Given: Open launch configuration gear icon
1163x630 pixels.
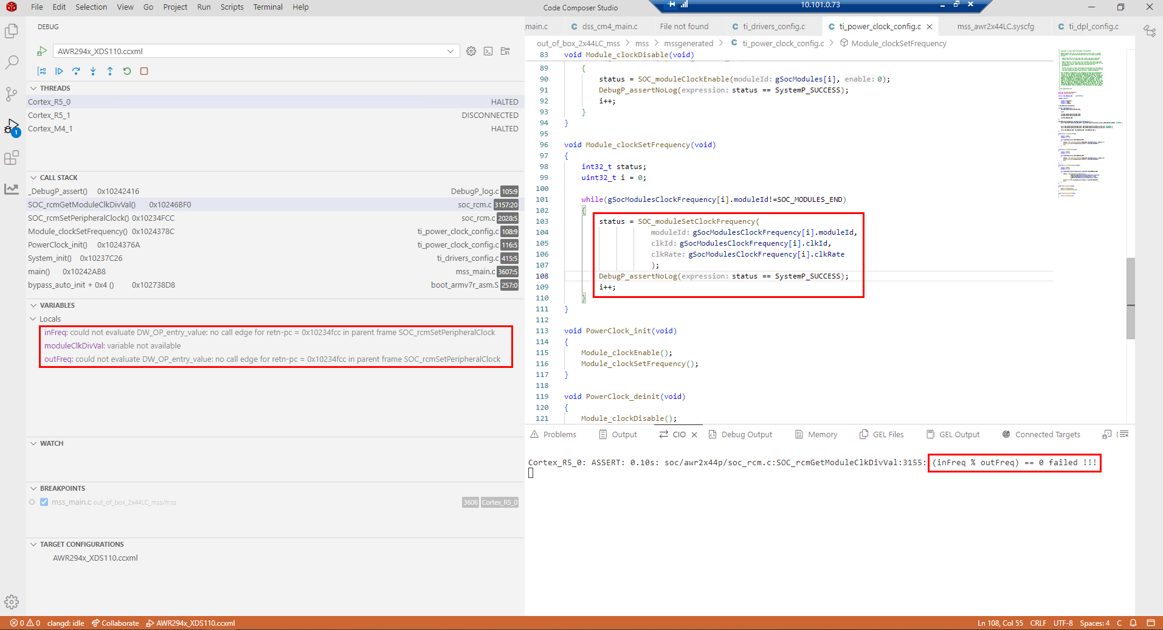Looking at the screenshot, I should coord(471,51).
